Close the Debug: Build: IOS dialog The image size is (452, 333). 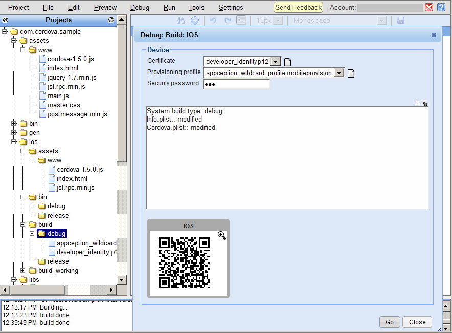[x=434, y=35]
